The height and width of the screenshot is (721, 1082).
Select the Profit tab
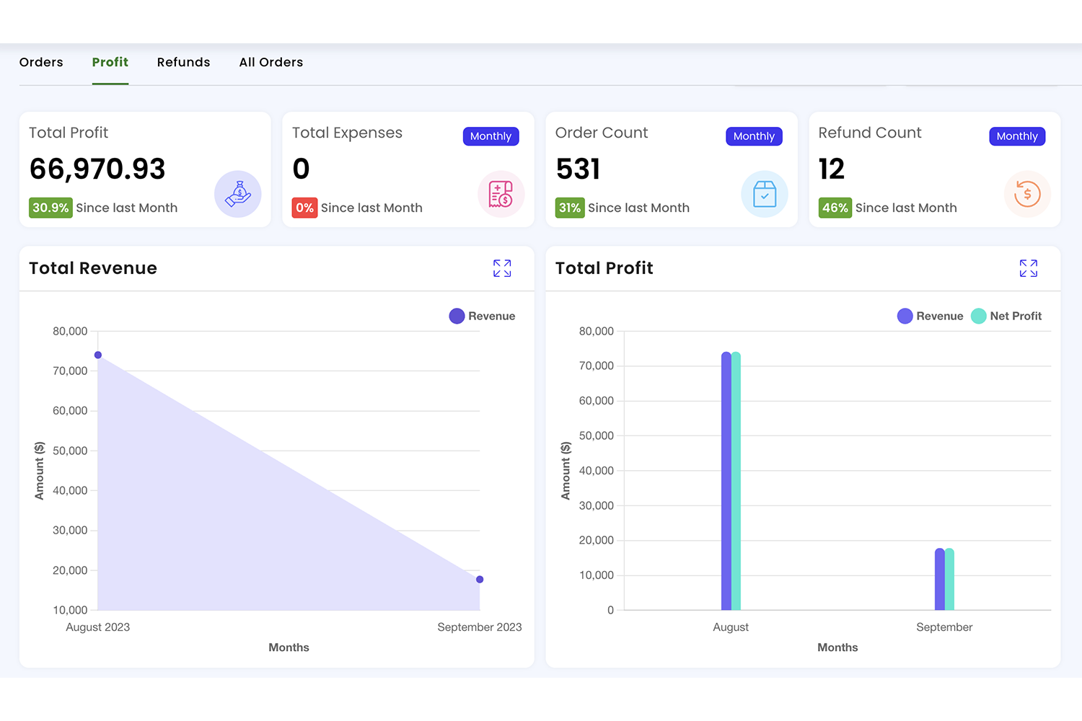click(110, 62)
